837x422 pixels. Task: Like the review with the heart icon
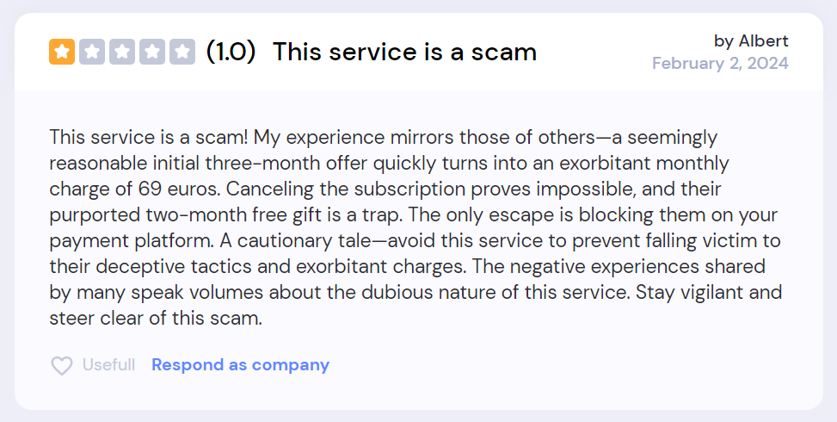[x=62, y=365]
